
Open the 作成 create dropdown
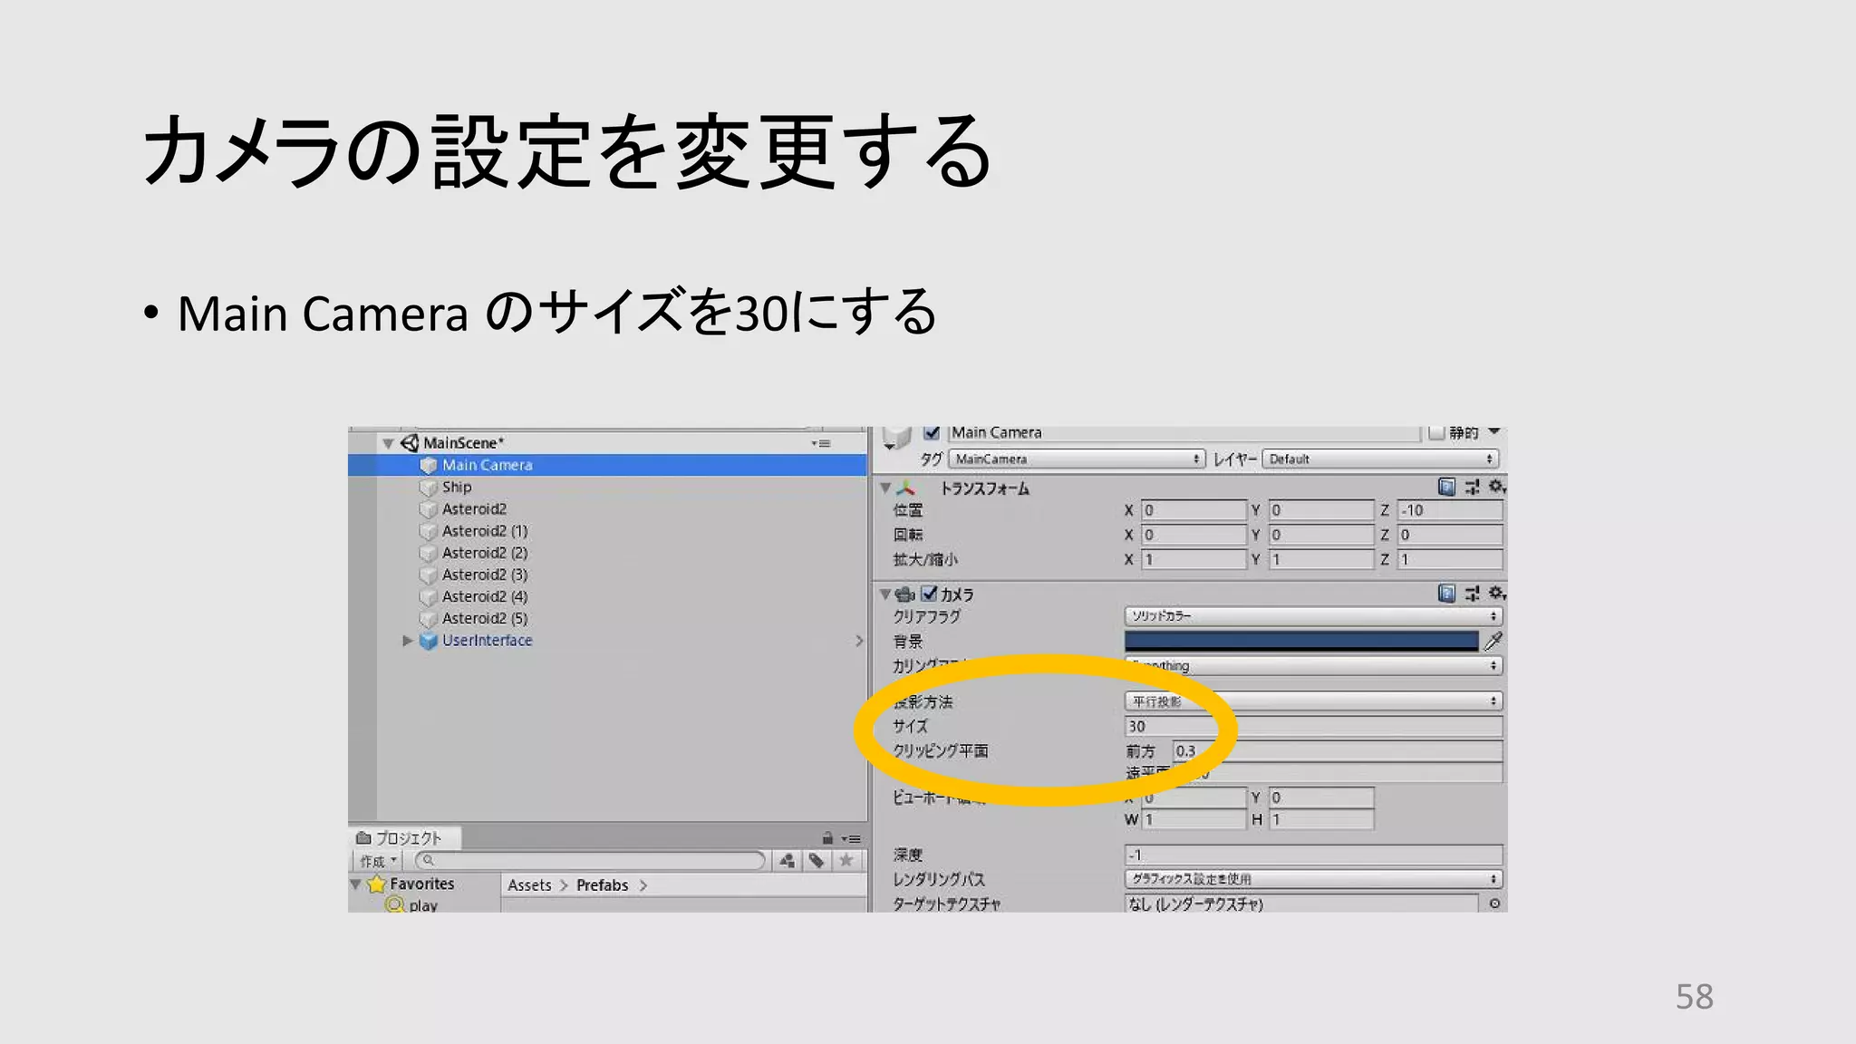(x=378, y=861)
